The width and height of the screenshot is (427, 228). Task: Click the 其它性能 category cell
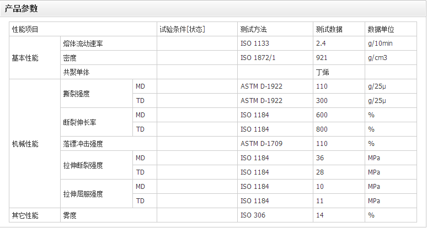25,215
